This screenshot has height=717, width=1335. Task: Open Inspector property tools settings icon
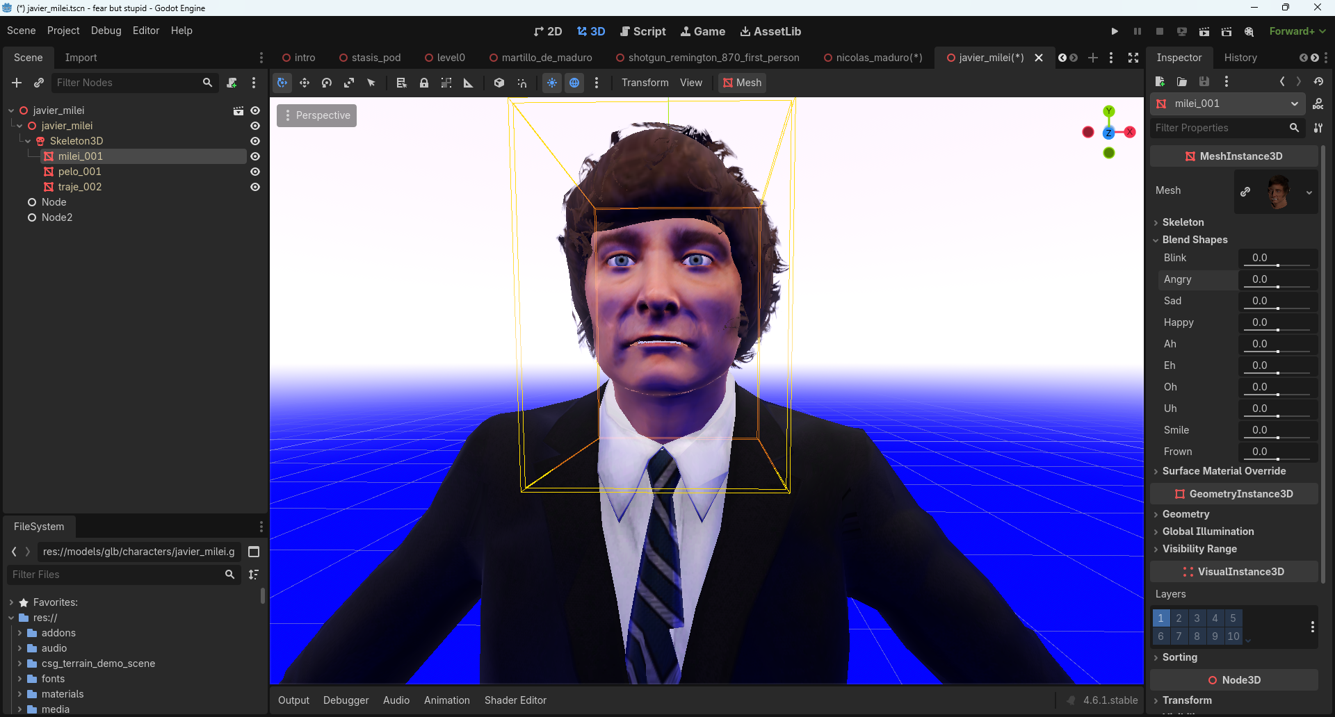pos(1318,128)
